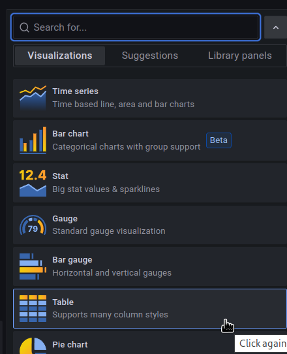Collapse the visualization picker with the chevron
Screen dimensions: 287x354
click(276, 27)
